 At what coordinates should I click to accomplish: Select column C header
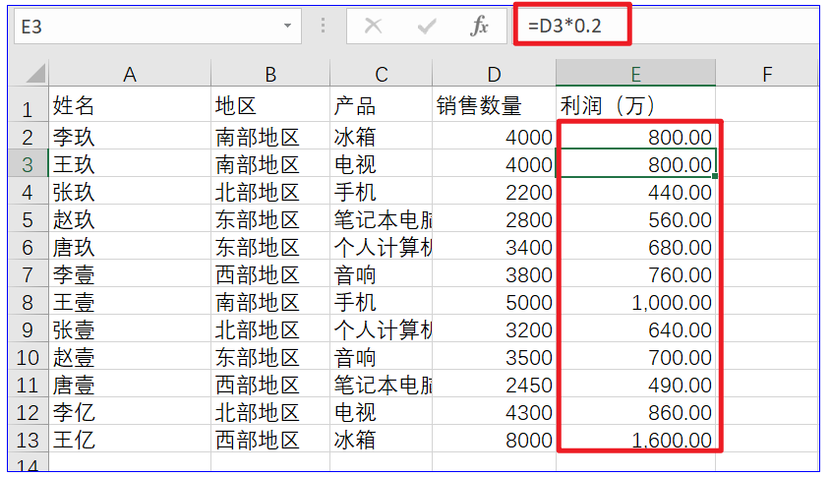pyautogui.click(x=381, y=74)
